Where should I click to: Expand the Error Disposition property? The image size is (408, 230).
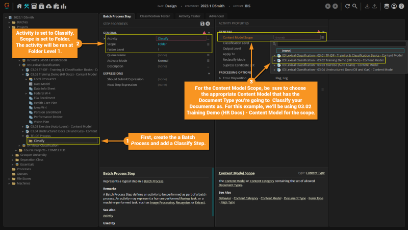220,78
